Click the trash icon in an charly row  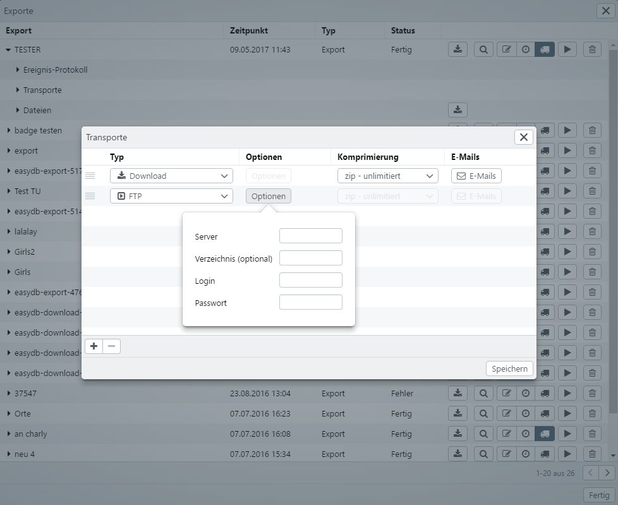point(592,434)
